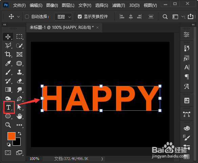This screenshot has width=198, height=163.
Task: Select the Pen tool
Action: (19, 99)
